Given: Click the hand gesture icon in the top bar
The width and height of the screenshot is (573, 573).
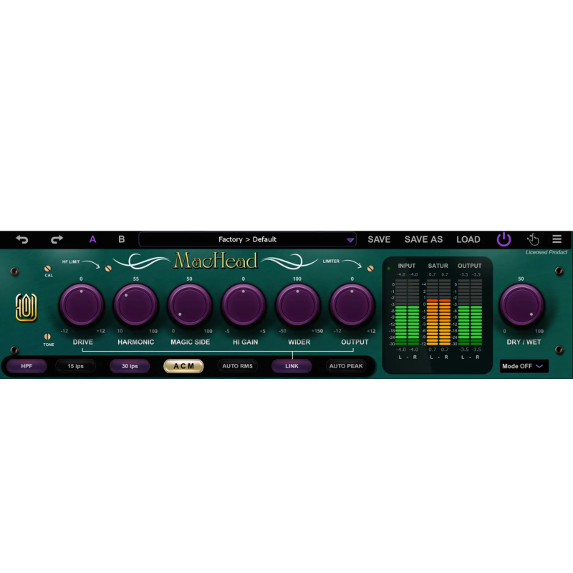Looking at the screenshot, I should 532,239.
